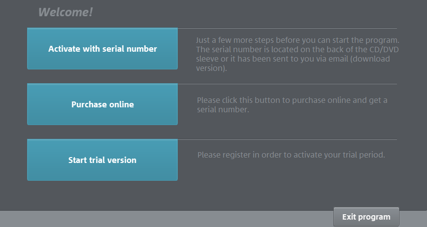Exit the program
Image resolution: width=427 pixels, height=227 pixels.
(366, 217)
